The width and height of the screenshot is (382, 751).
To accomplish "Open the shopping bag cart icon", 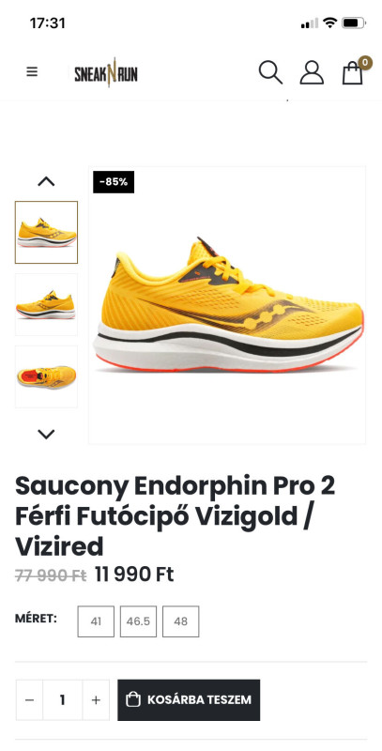I will click(x=352, y=73).
